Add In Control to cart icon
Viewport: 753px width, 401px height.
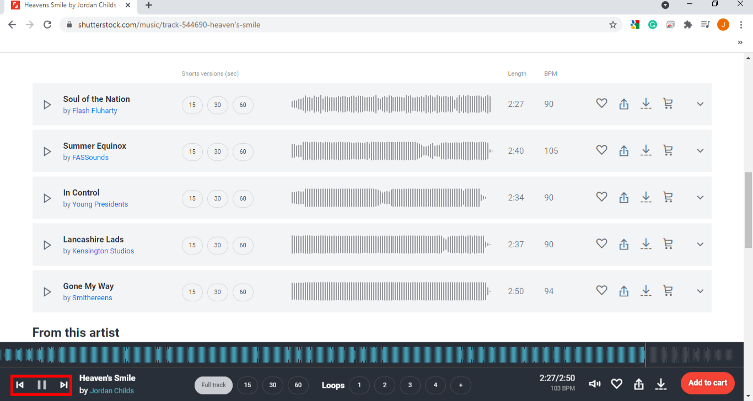point(668,197)
